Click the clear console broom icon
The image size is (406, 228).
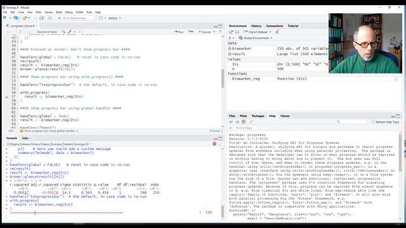(220, 144)
